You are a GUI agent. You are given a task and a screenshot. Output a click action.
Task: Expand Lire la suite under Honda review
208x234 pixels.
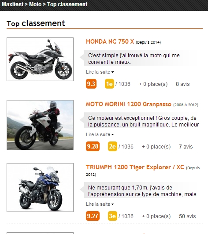tap(100, 72)
